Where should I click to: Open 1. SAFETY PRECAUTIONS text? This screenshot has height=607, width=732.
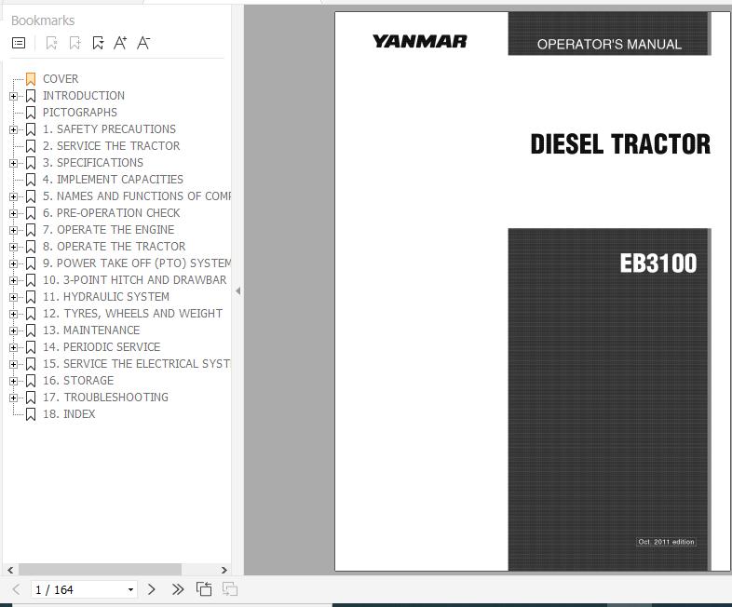tap(109, 129)
